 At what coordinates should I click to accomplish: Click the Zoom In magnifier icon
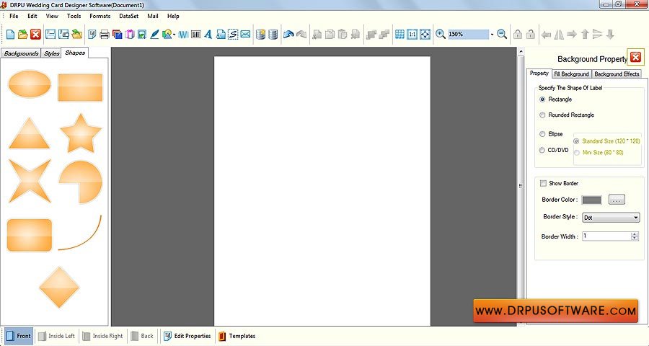(x=441, y=35)
